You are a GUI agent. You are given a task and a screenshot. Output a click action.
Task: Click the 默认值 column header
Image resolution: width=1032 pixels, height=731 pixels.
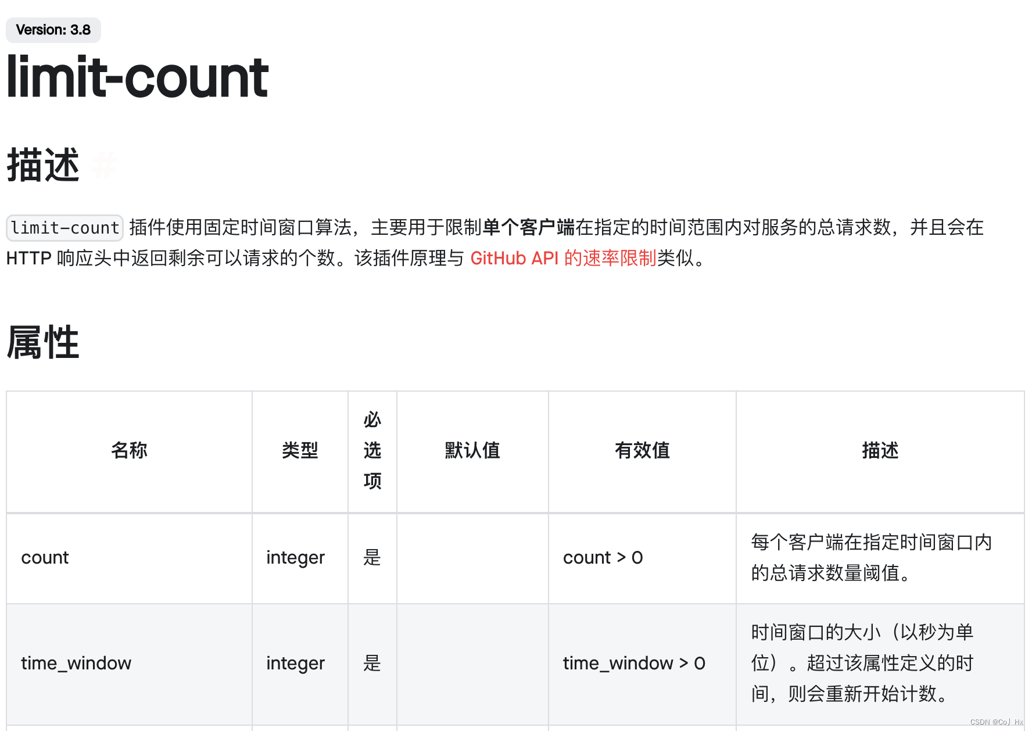tap(472, 450)
